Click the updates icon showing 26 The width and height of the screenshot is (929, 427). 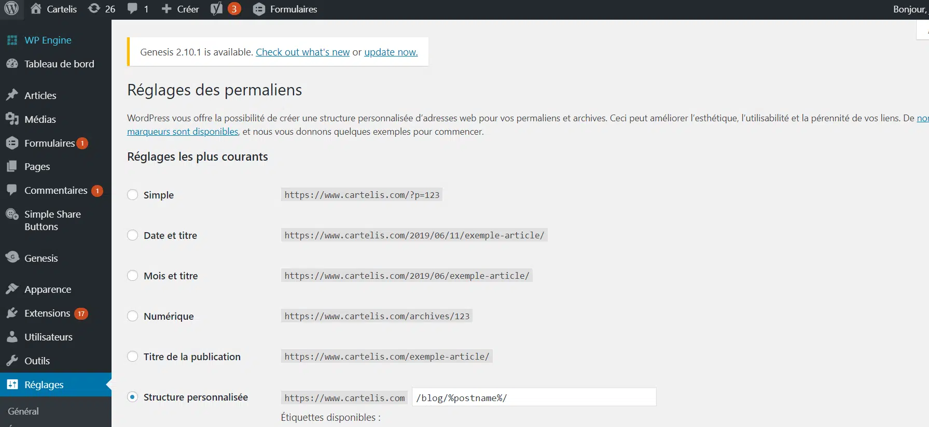(x=94, y=9)
